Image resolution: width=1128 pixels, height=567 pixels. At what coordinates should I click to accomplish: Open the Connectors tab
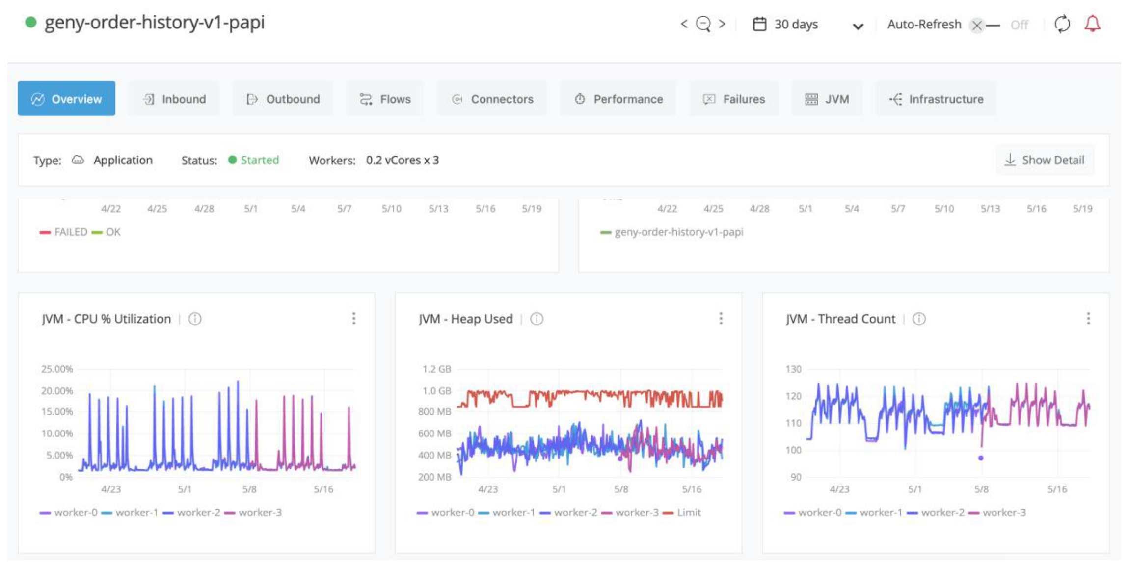click(x=492, y=99)
